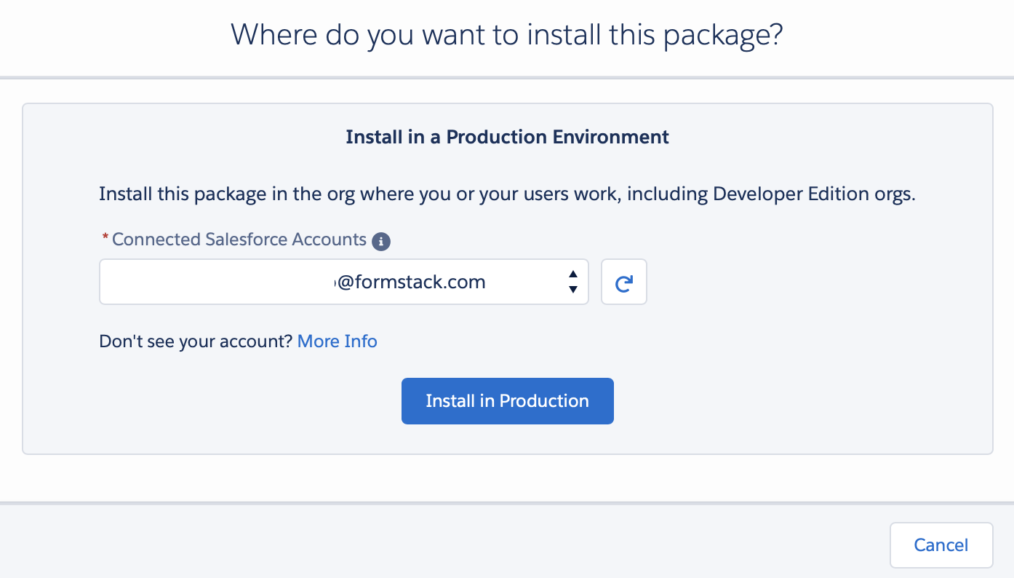Click the info icon beside Connected Salesforce Accounts
Image resolution: width=1014 pixels, height=578 pixels.
click(380, 241)
